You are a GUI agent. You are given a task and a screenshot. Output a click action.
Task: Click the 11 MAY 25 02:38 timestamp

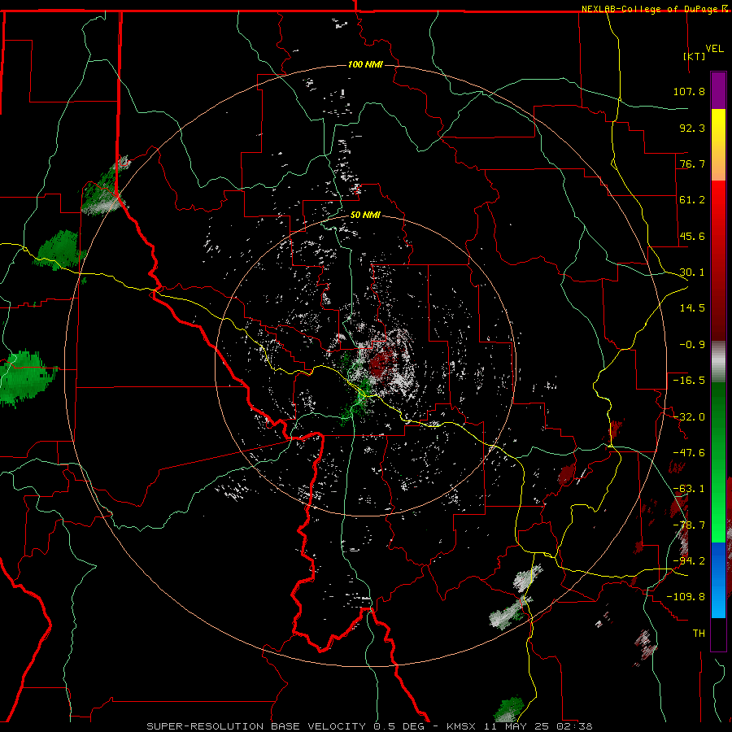coord(540,726)
